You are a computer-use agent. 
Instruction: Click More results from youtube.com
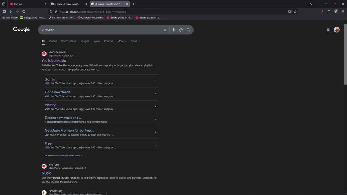tap(63, 156)
